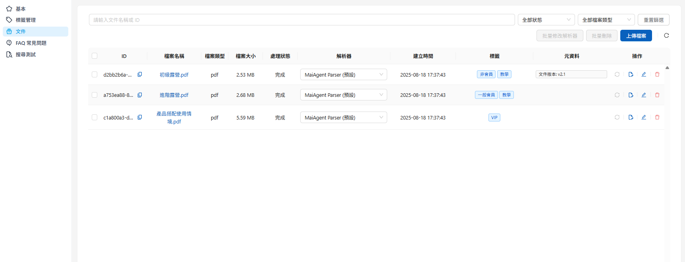Edit the 進階露營.pdf row

click(644, 95)
